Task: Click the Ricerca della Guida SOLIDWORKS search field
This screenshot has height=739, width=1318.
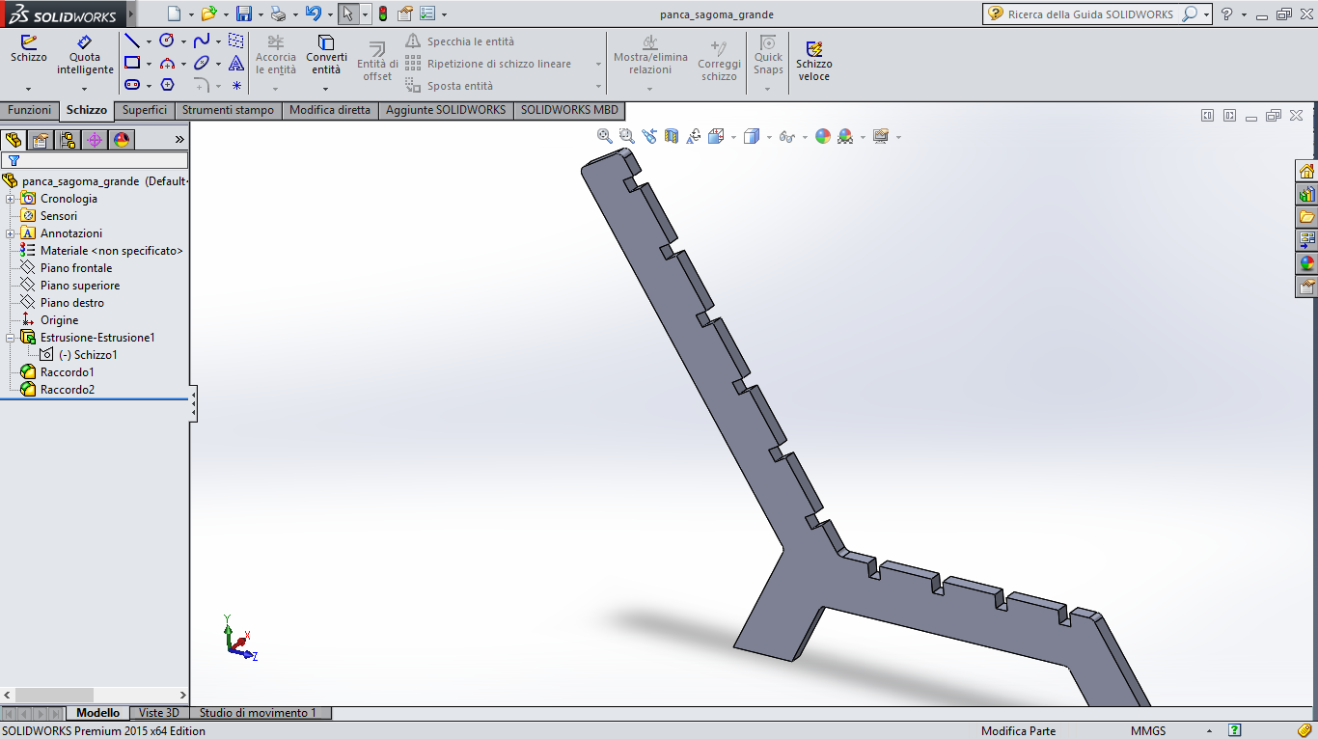Action: (1091, 14)
